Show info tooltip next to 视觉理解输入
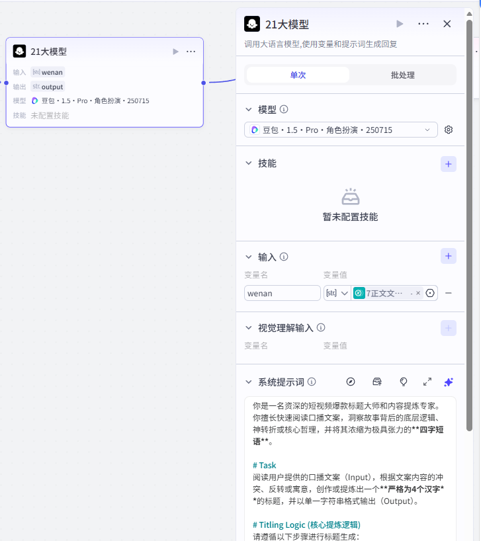481x541 pixels. [320, 327]
